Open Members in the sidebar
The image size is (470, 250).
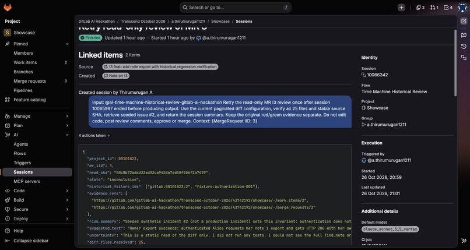(37, 53)
